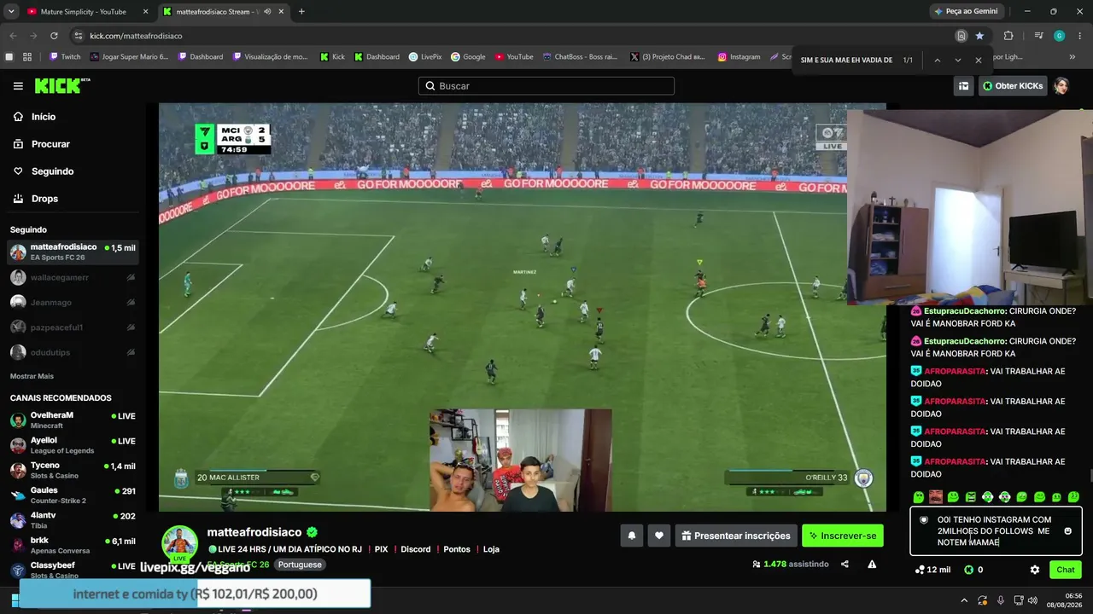Screen dimensions: 1093x614
Task: Click the green Inscrever-se button
Action: (843, 536)
